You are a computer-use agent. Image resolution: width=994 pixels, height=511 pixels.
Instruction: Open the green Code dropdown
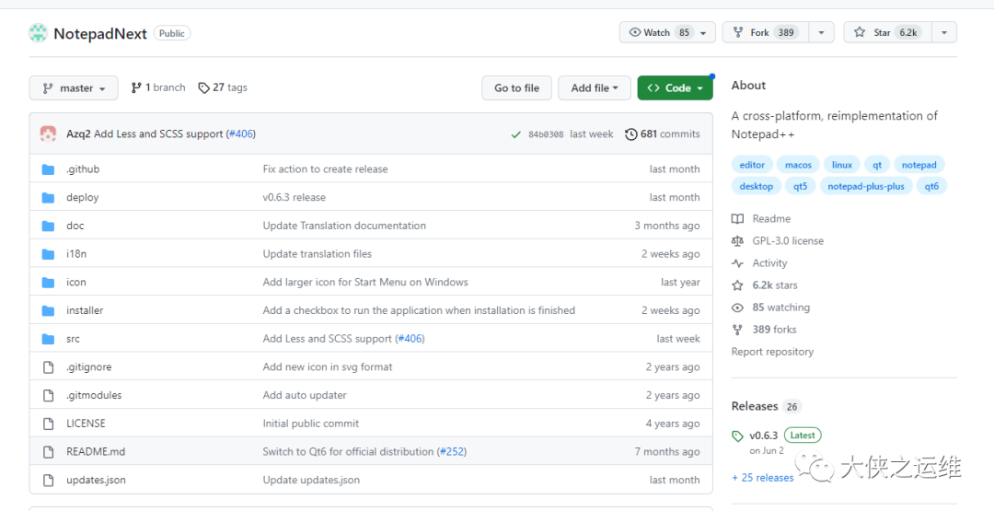pos(675,88)
